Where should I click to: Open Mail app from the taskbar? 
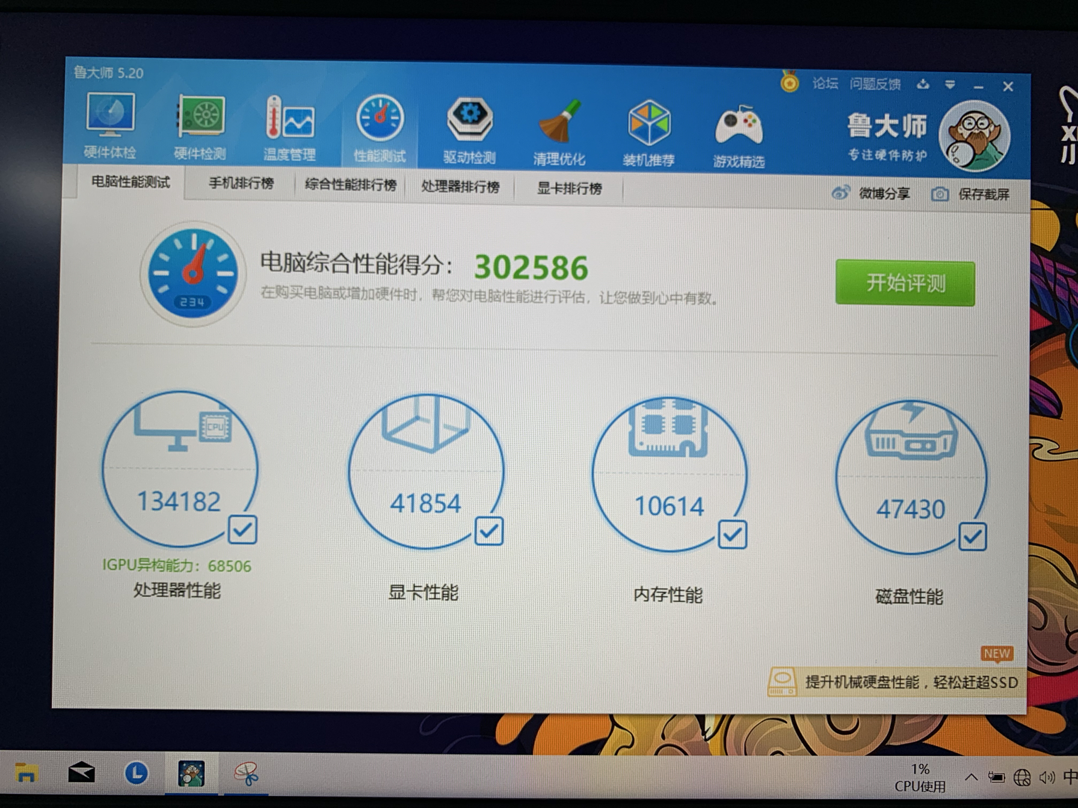(81, 772)
